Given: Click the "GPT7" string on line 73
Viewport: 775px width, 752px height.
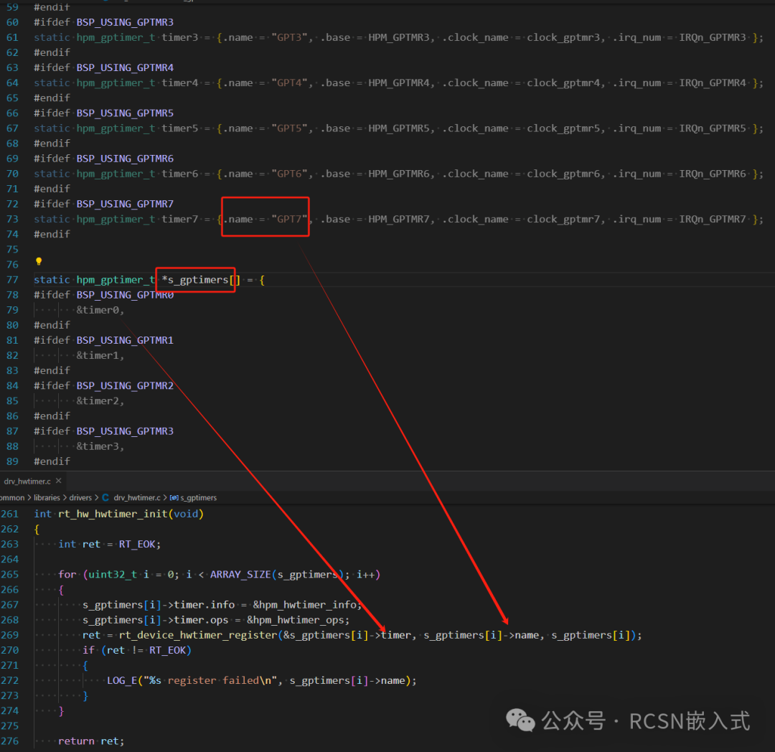Looking at the screenshot, I should coord(292,220).
